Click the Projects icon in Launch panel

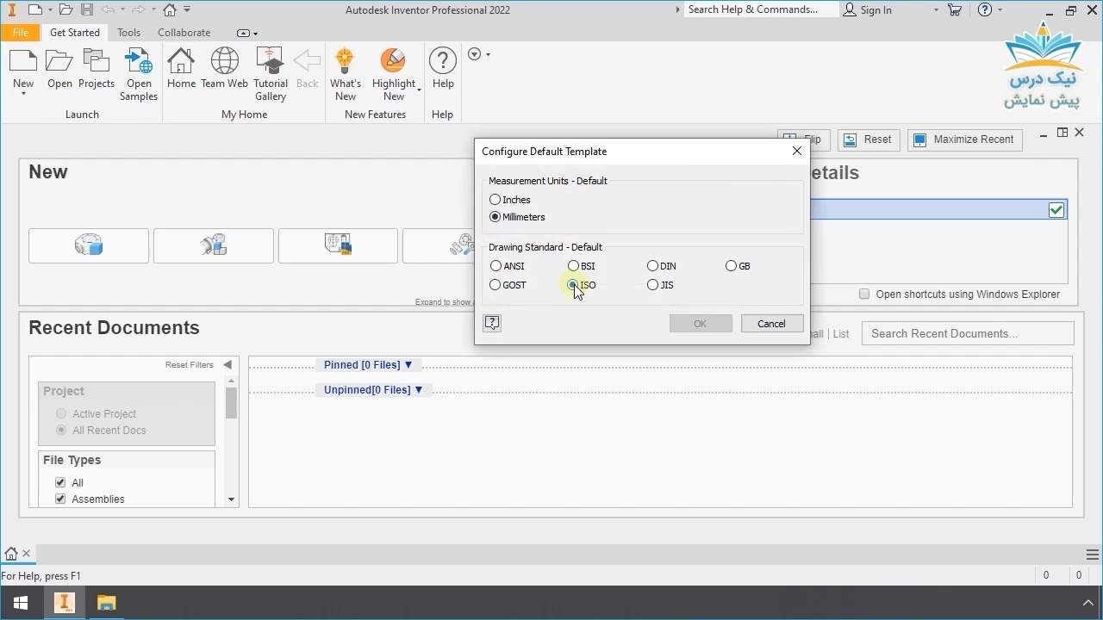click(x=97, y=63)
